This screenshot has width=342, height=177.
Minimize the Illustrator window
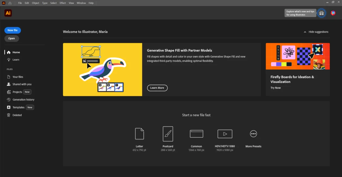pos(327,2)
